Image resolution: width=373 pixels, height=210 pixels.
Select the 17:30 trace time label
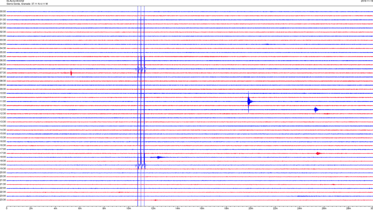coord(3,153)
